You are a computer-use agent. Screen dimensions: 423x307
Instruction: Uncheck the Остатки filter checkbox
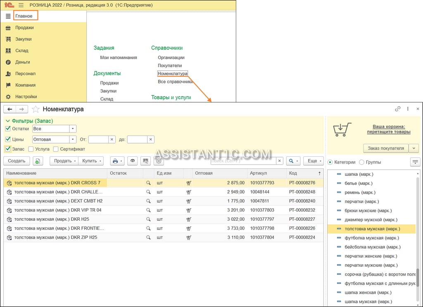pos(8,129)
